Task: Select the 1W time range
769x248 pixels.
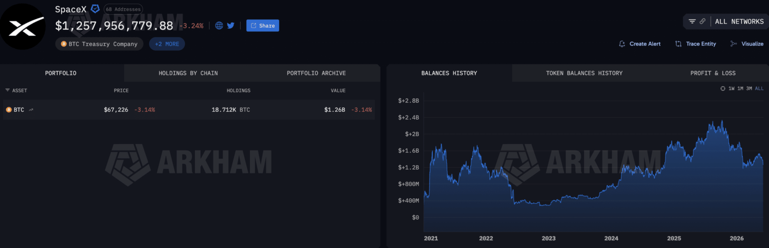Action: coord(732,89)
